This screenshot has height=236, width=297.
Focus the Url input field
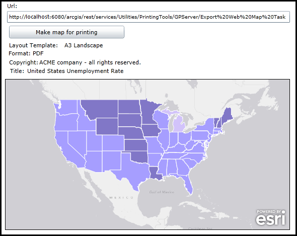coord(148,17)
